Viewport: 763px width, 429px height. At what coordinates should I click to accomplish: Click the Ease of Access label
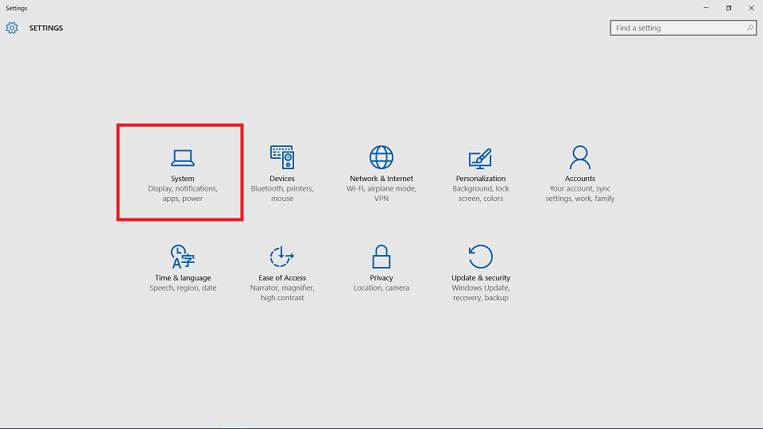click(281, 278)
